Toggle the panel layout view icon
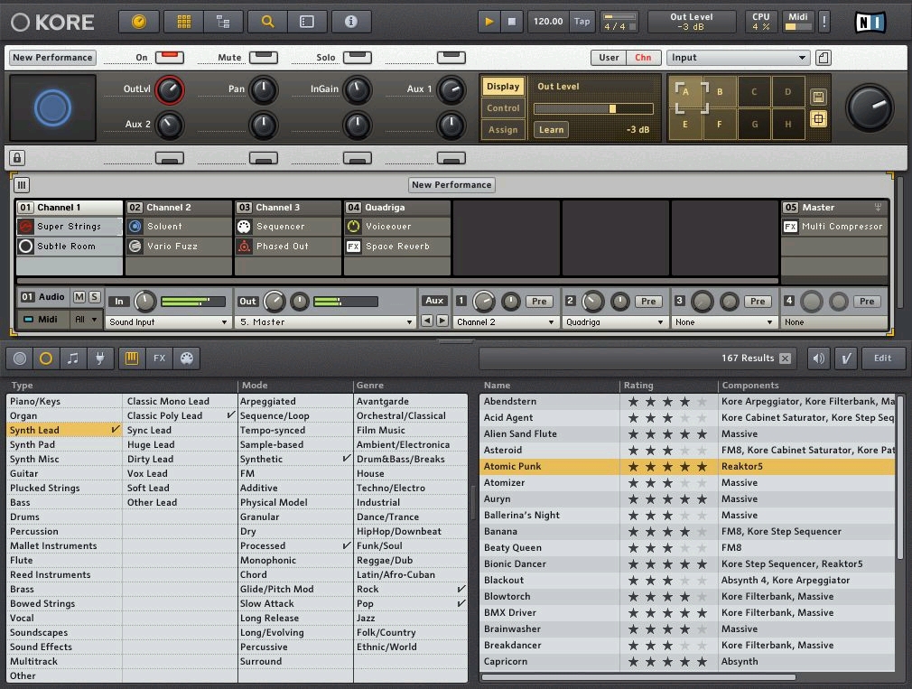This screenshot has width=912, height=689. point(306,22)
